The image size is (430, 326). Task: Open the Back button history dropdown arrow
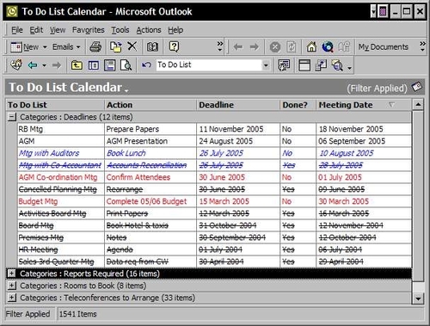pos(44,65)
